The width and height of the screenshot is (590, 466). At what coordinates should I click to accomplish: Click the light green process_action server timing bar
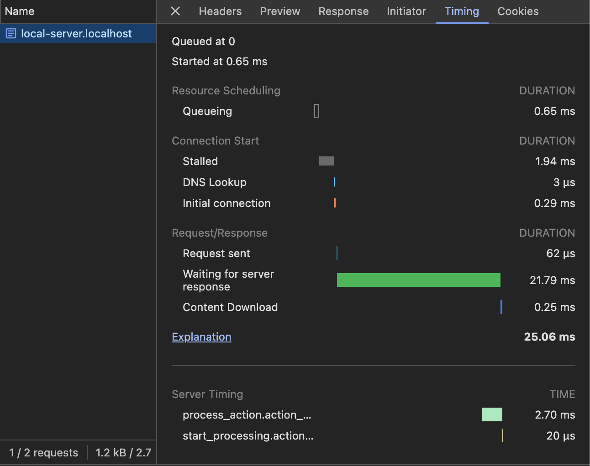492,414
